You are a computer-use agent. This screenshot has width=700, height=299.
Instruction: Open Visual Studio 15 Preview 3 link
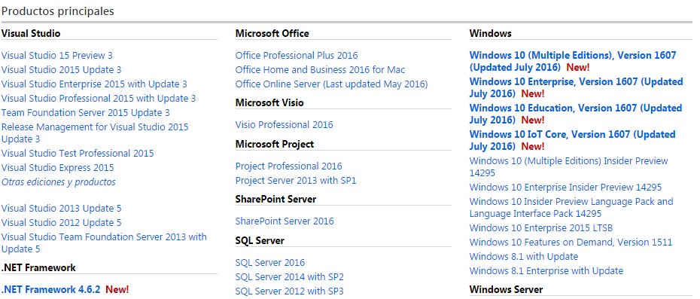tap(57, 56)
